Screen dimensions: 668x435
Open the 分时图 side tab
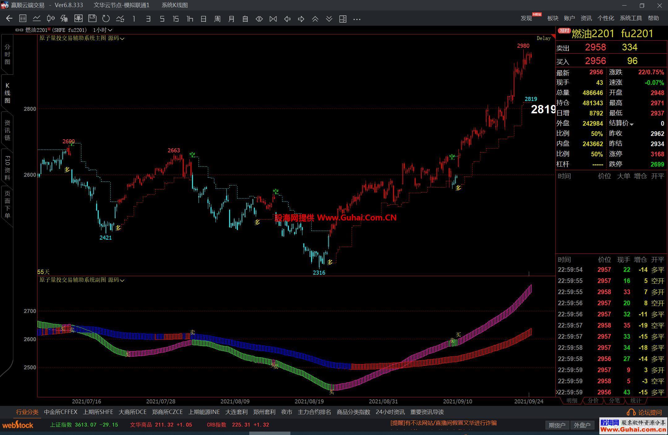(x=7, y=54)
